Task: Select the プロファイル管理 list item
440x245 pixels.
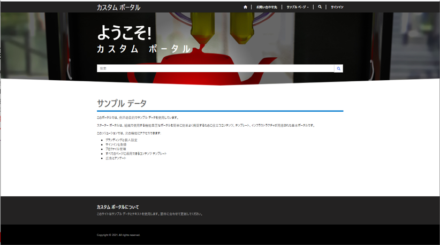Action: (116, 149)
